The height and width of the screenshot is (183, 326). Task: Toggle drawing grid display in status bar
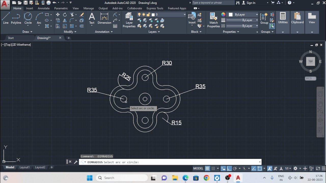tap(207, 168)
